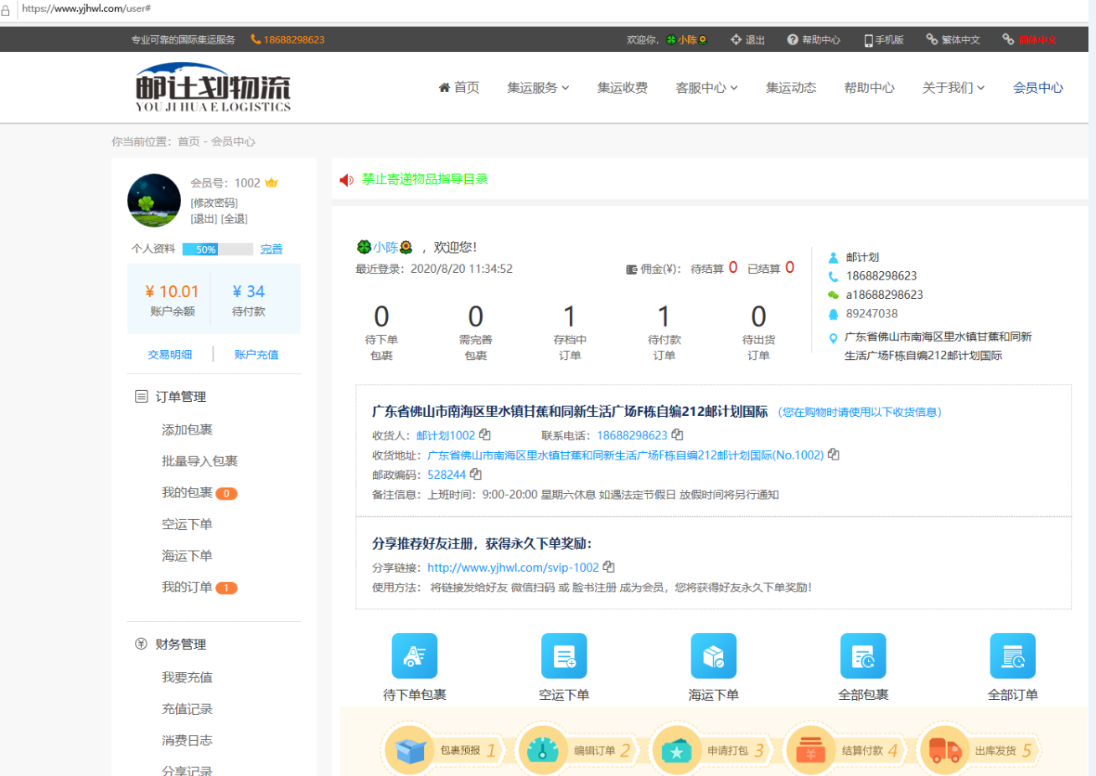1096x776 pixels.
Task: Open 我的包裹 in sidebar
Action: point(187,492)
